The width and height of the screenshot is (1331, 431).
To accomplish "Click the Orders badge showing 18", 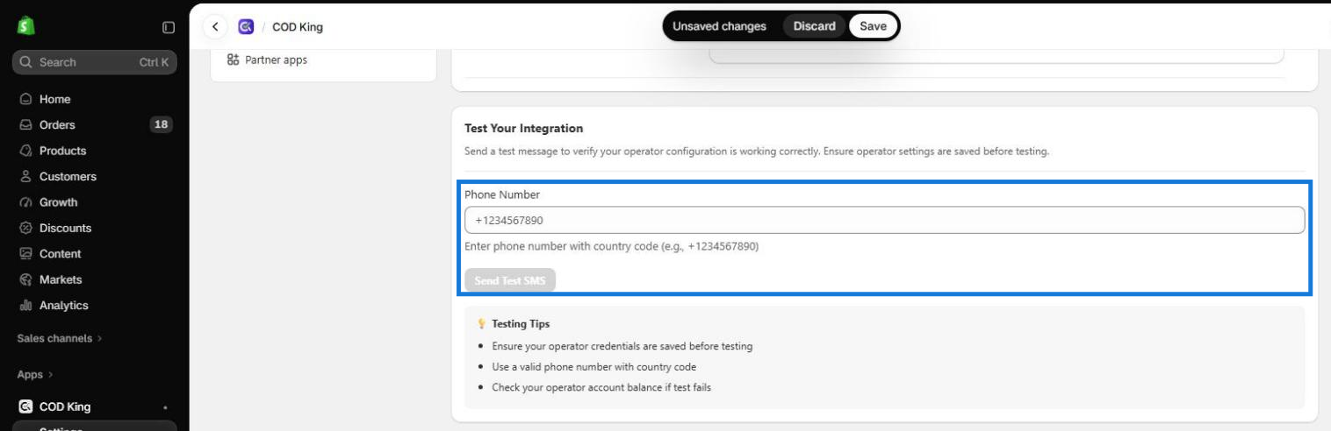I will [x=161, y=124].
